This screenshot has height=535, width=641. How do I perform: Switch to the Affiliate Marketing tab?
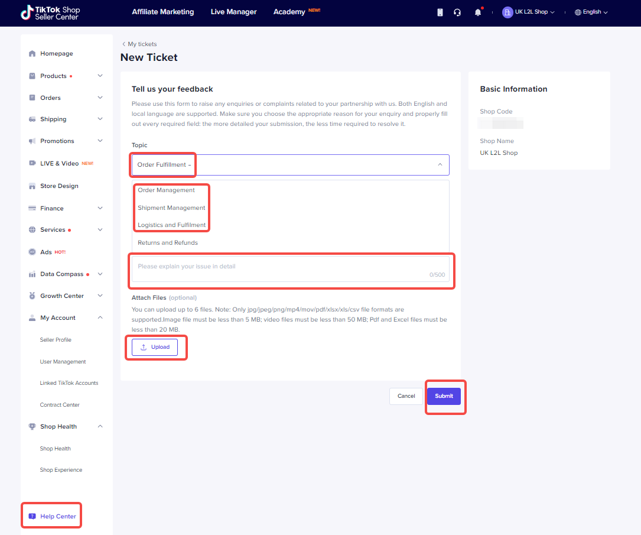[162, 12]
